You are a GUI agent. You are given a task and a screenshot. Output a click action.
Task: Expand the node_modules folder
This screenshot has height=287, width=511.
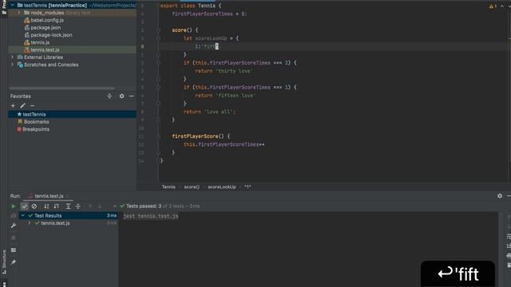pyautogui.click(x=19, y=13)
